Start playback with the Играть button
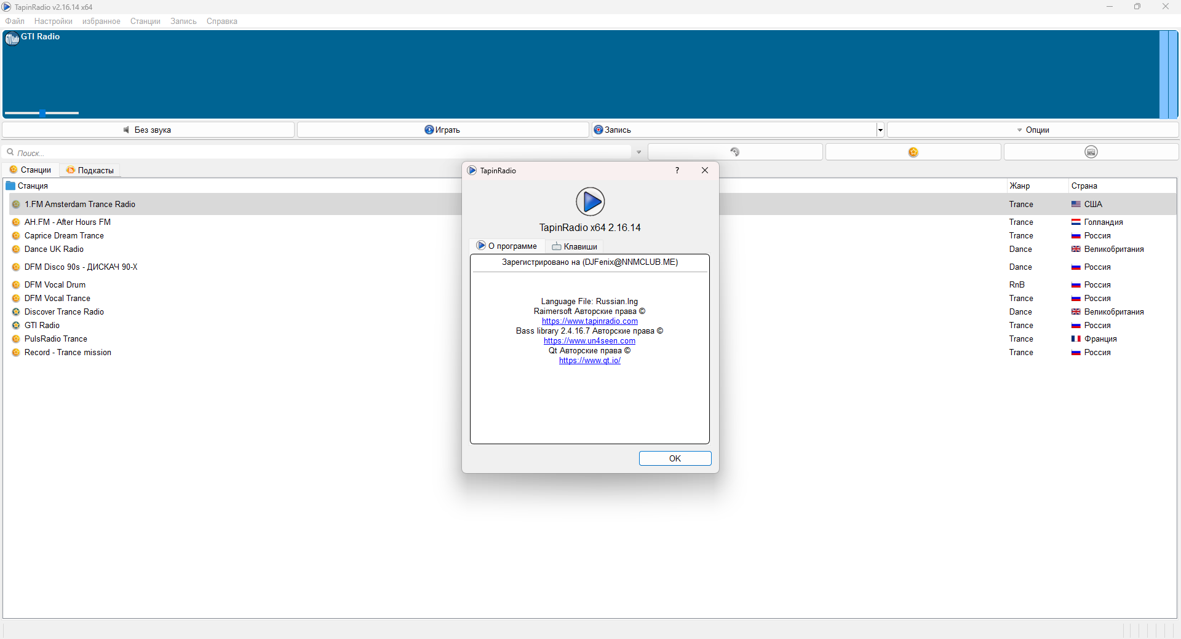This screenshot has width=1181, height=639. 443,130
